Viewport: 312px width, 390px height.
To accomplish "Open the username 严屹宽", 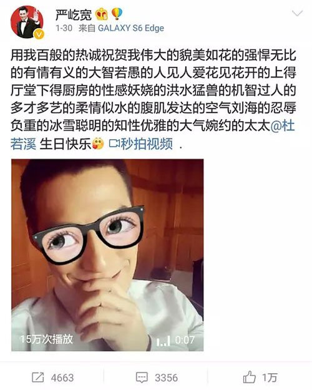I will 74,15.
